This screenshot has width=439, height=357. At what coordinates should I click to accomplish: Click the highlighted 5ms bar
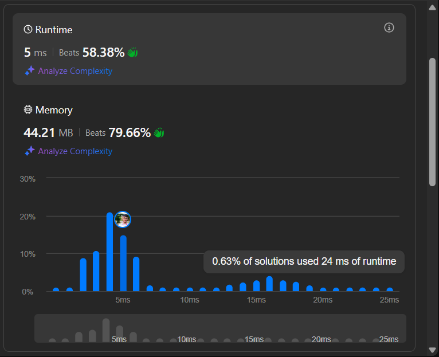pos(123,264)
